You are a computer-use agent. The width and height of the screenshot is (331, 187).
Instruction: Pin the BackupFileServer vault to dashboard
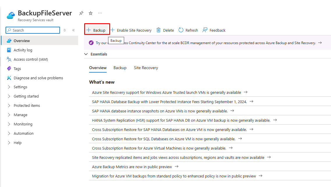click(x=81, y=13)
